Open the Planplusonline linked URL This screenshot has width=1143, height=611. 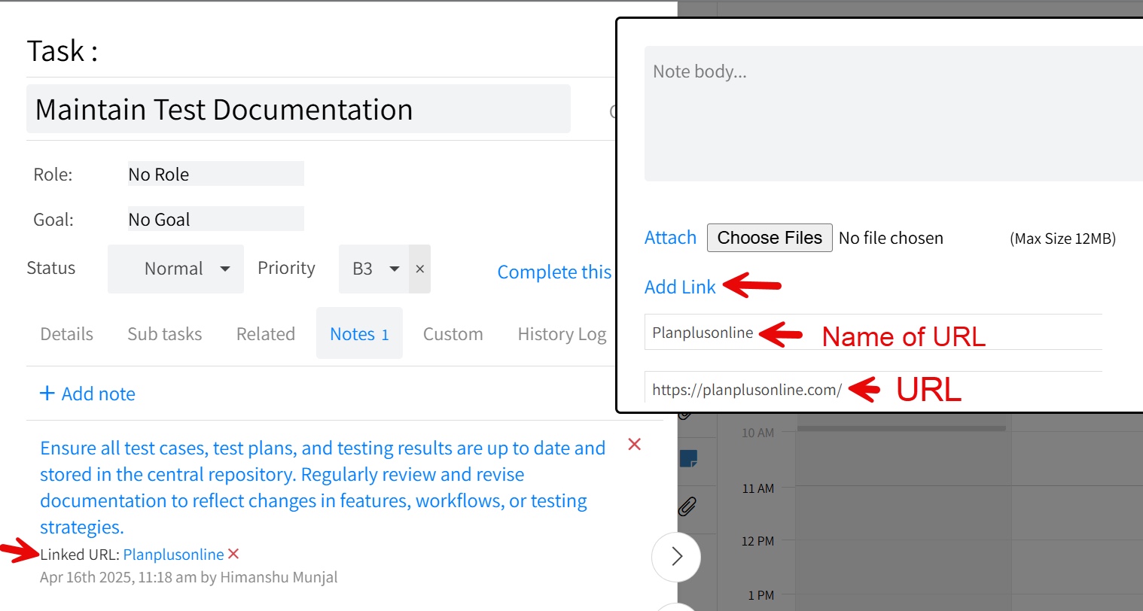coord(173,555)
